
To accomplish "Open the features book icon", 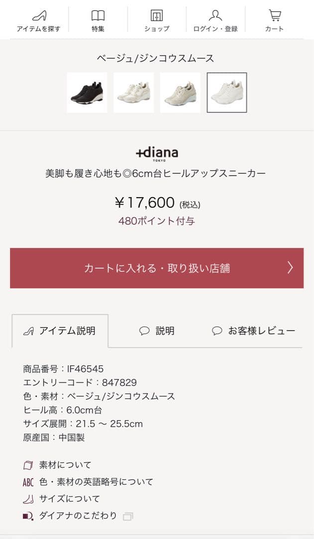I will (98, 15).
